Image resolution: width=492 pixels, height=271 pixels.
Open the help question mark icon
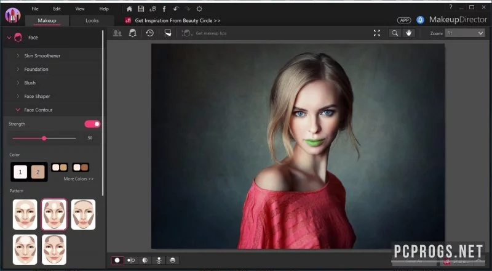tap(451, 7)
